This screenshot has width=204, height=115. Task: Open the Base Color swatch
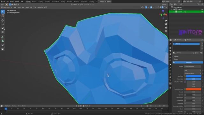tap(193, 76)
